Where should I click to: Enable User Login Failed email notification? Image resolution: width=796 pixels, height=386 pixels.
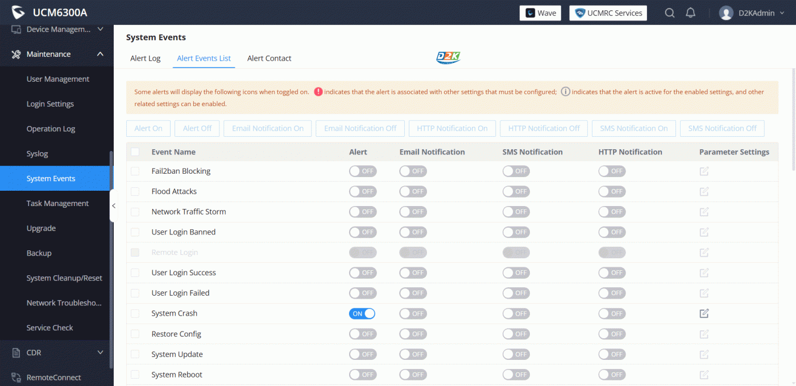(413, 293)
